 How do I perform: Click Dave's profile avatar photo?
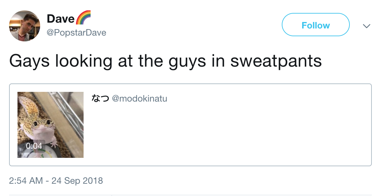[25, 26]
